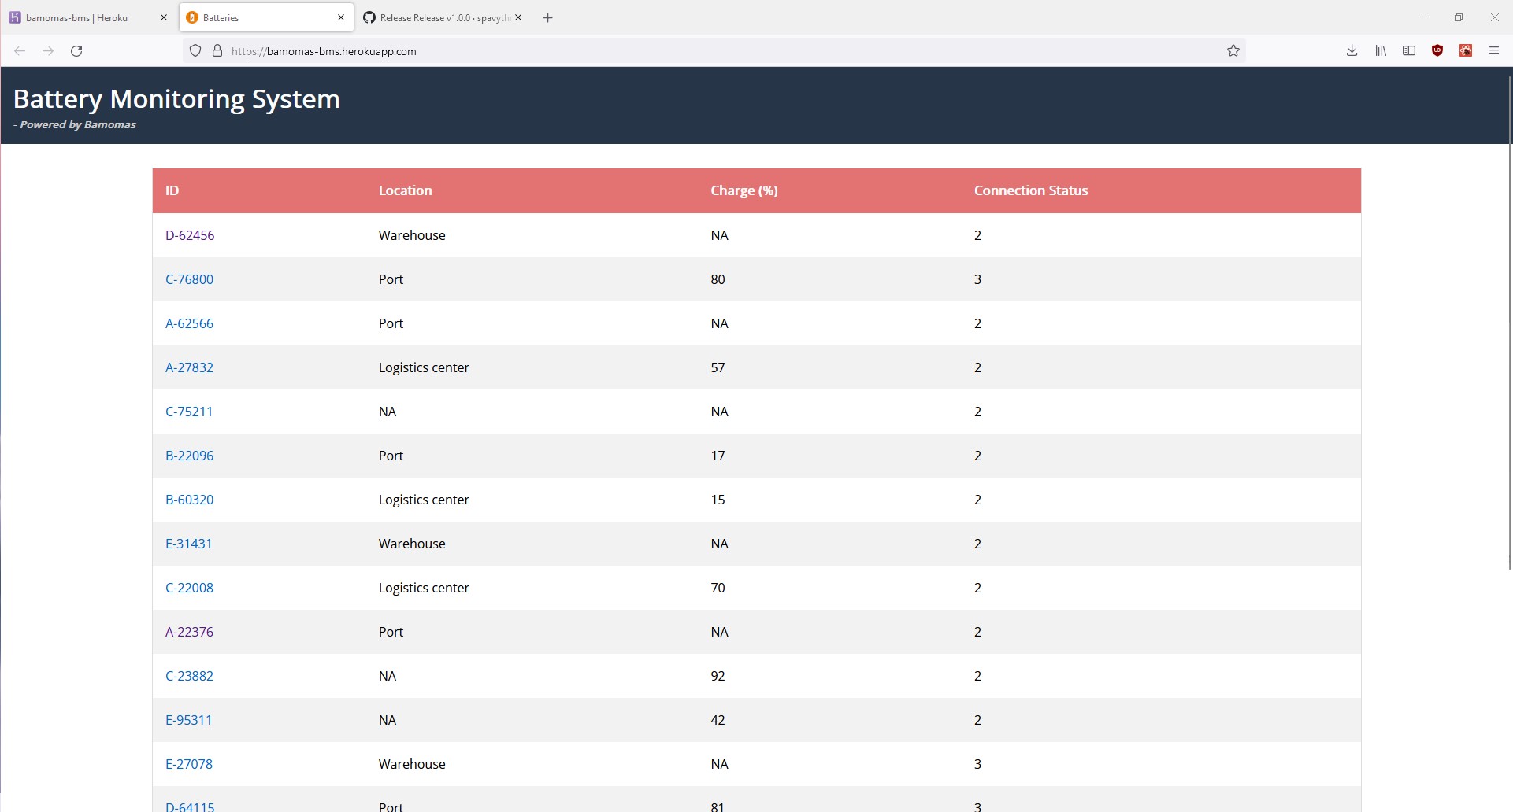The height and width of the screenshot is (812, 1513).
Task: View connection security via lock icon
Action: (x=216, y=50)
